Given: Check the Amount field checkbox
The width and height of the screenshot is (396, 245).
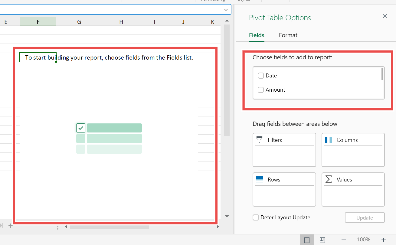Looking at the screenshot, I should (x=261, y=90).
